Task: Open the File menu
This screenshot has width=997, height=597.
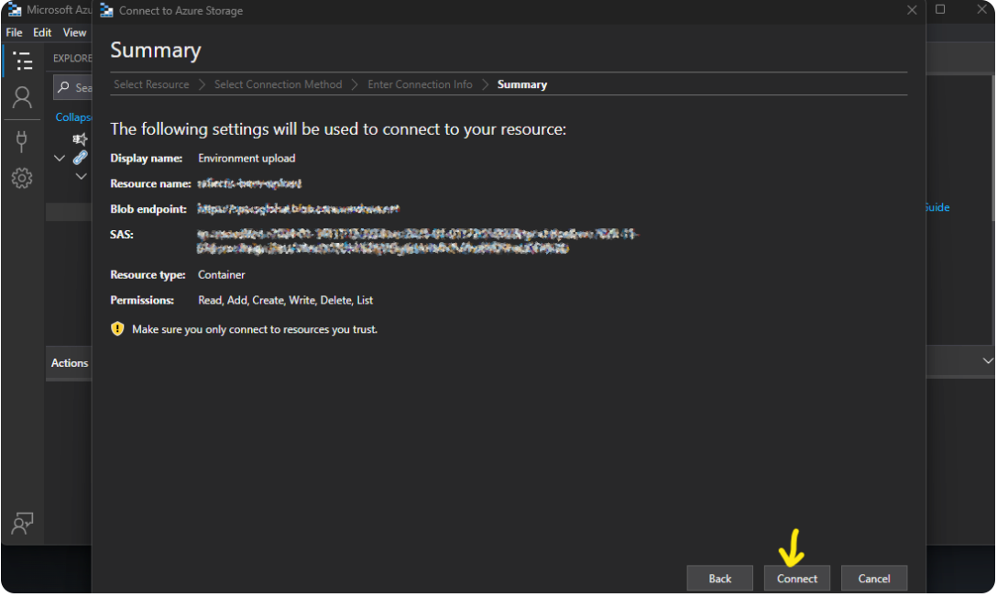Action: click(x=15, y=32)
